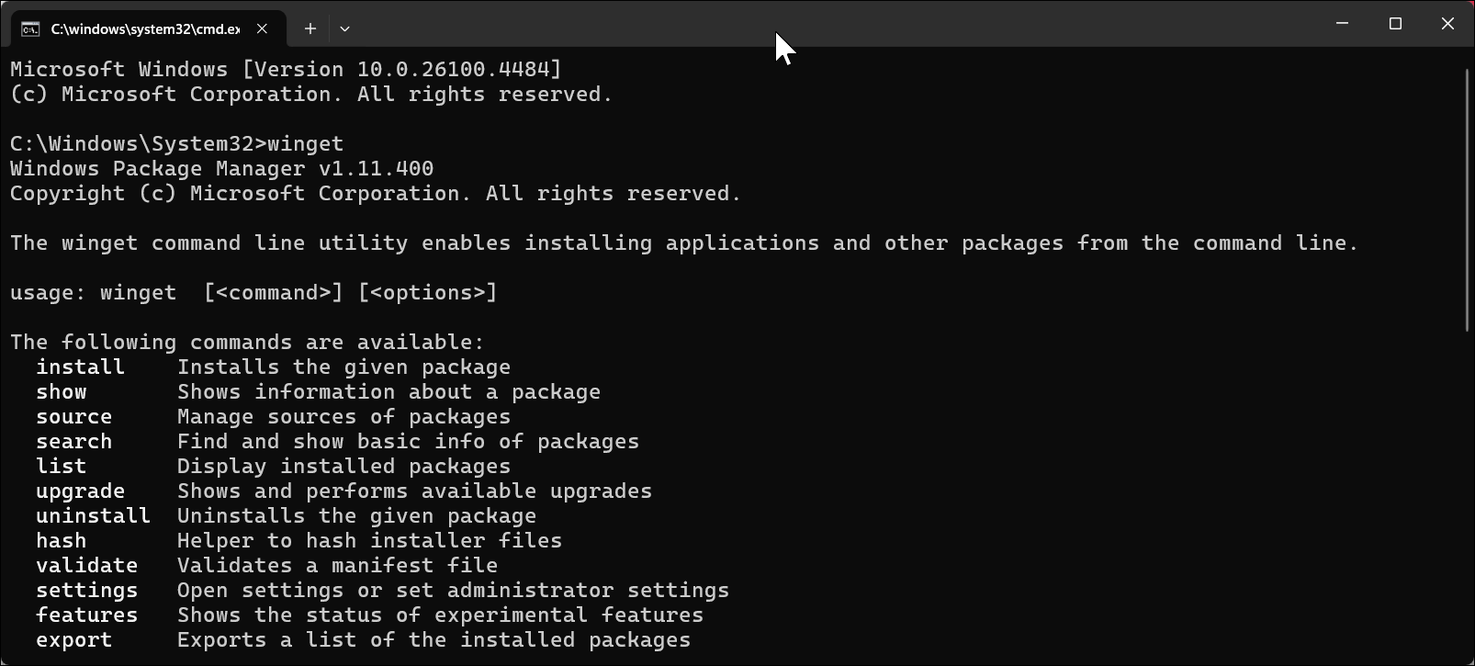Image resolution: width=1475 pixels, height=666 pixels.
Task: Click the 'source' command name
Action: tap(73, 417)
